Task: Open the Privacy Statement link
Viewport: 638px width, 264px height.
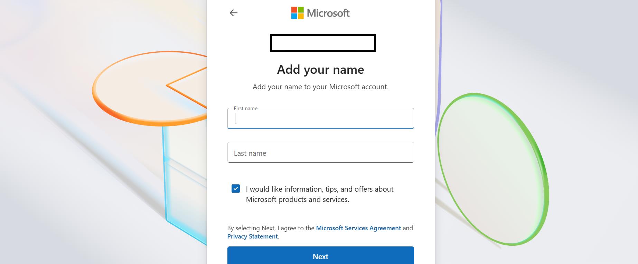Action: point(252,236)
